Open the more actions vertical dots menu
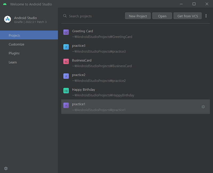 coord(206,16)
